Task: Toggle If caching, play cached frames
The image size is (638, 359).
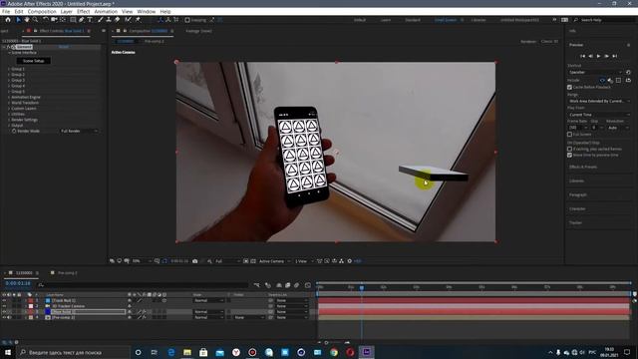Action: coord(569,149)
